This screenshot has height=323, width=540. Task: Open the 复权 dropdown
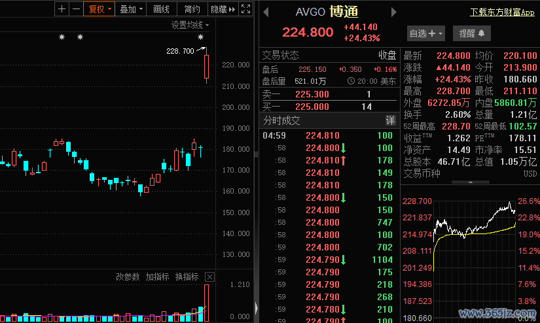tap(99, 9)
